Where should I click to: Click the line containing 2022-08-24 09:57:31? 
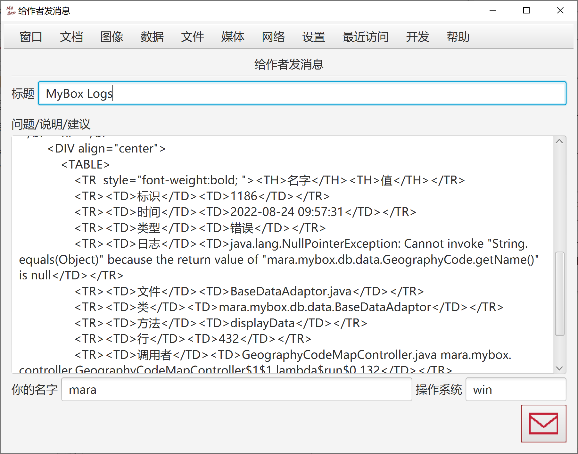pos(245,212)
